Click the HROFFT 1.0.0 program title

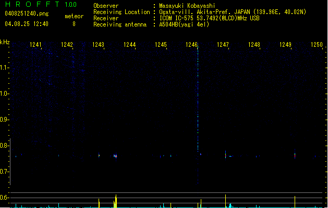[41, 4]
